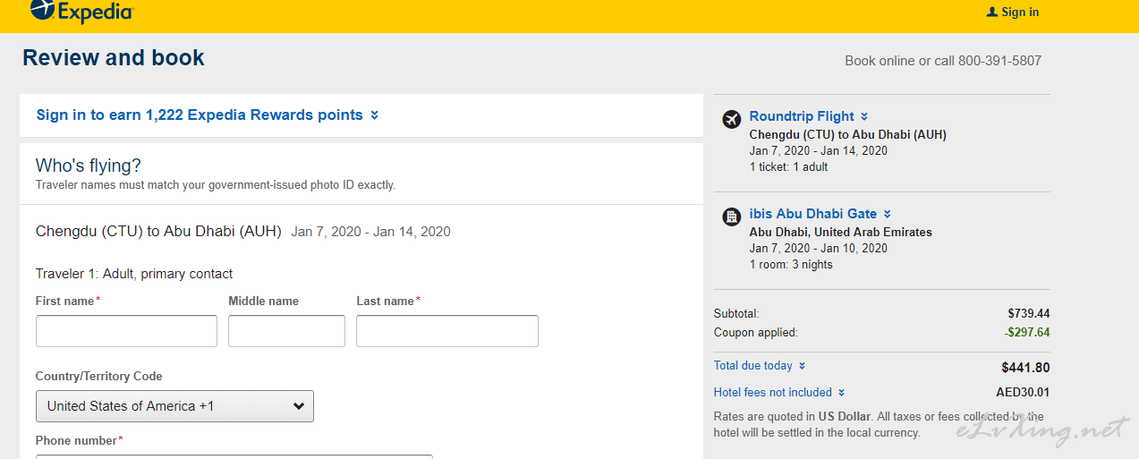Click the hotel building icon

(x=732, y=216)
